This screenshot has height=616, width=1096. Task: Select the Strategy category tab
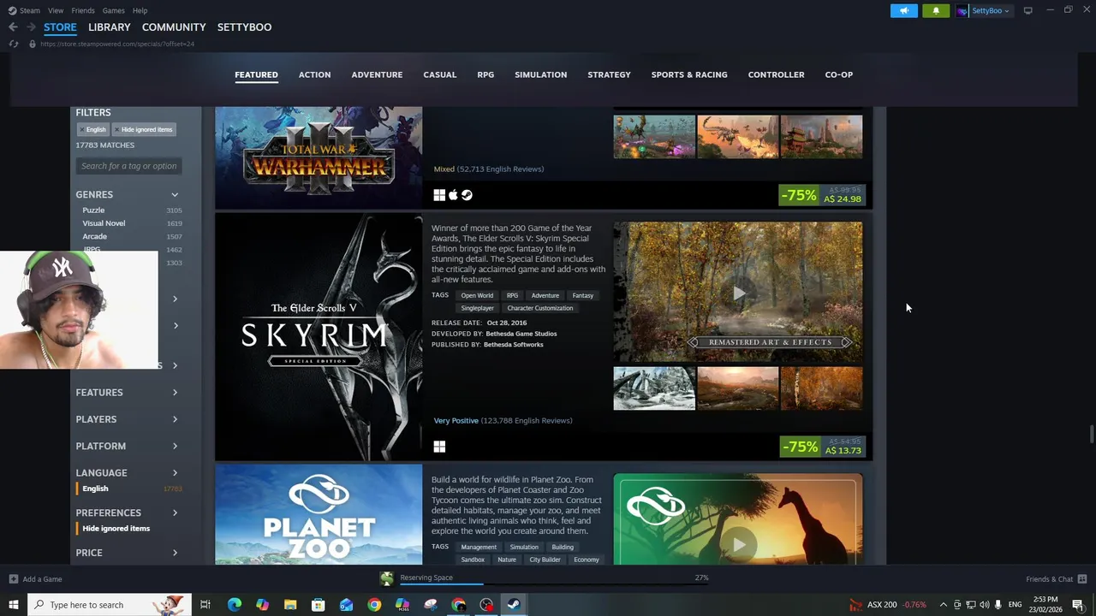pyautogui.click(x=609, y=74)
